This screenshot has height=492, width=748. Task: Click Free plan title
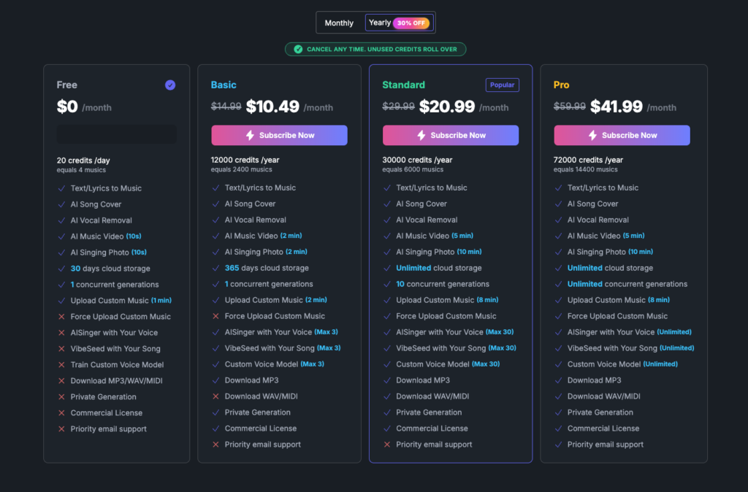[x=66, y=85]
